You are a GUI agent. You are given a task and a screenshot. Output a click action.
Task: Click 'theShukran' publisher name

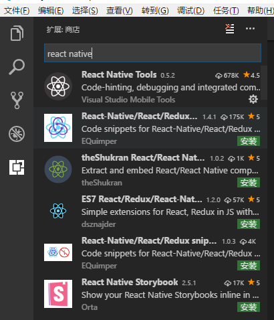[102, 183]
